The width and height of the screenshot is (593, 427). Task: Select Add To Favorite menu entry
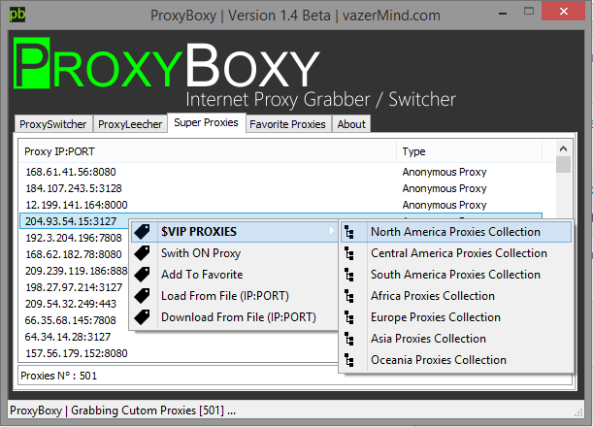coord(234,275)
